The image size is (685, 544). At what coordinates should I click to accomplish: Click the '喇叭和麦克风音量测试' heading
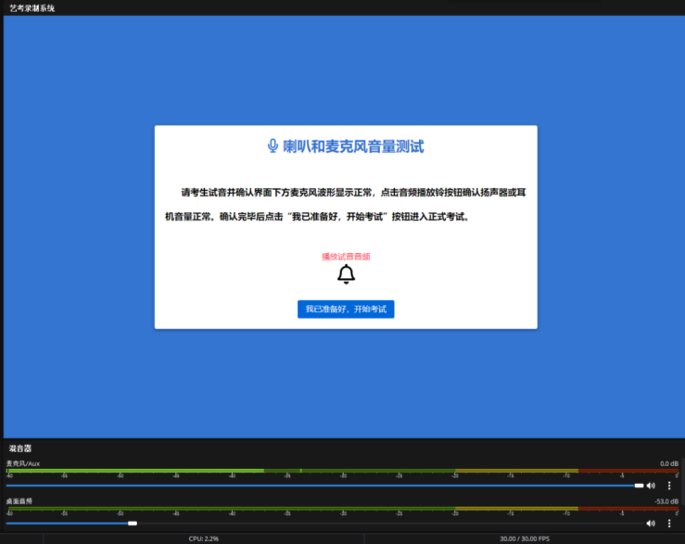pyautogui.click(x=353, y=145)
